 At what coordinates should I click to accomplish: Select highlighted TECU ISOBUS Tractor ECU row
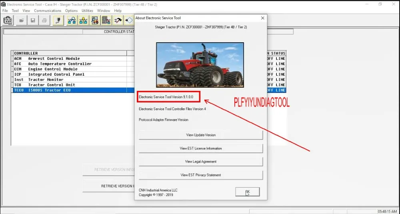[73, 90]
